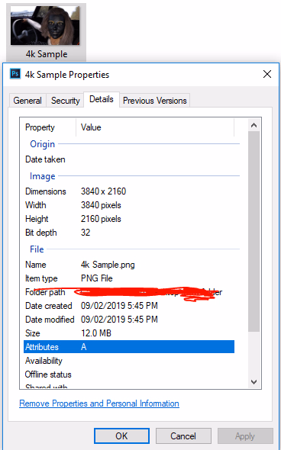
Task: Select the Name 4k Sample.png row
Action: click(x=129, y=265)
